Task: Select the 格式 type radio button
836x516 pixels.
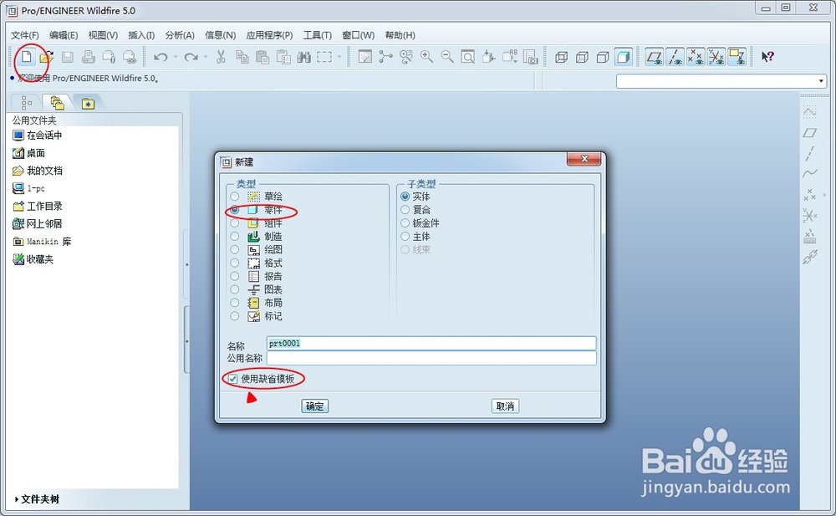Action: (x=235, y=263)
